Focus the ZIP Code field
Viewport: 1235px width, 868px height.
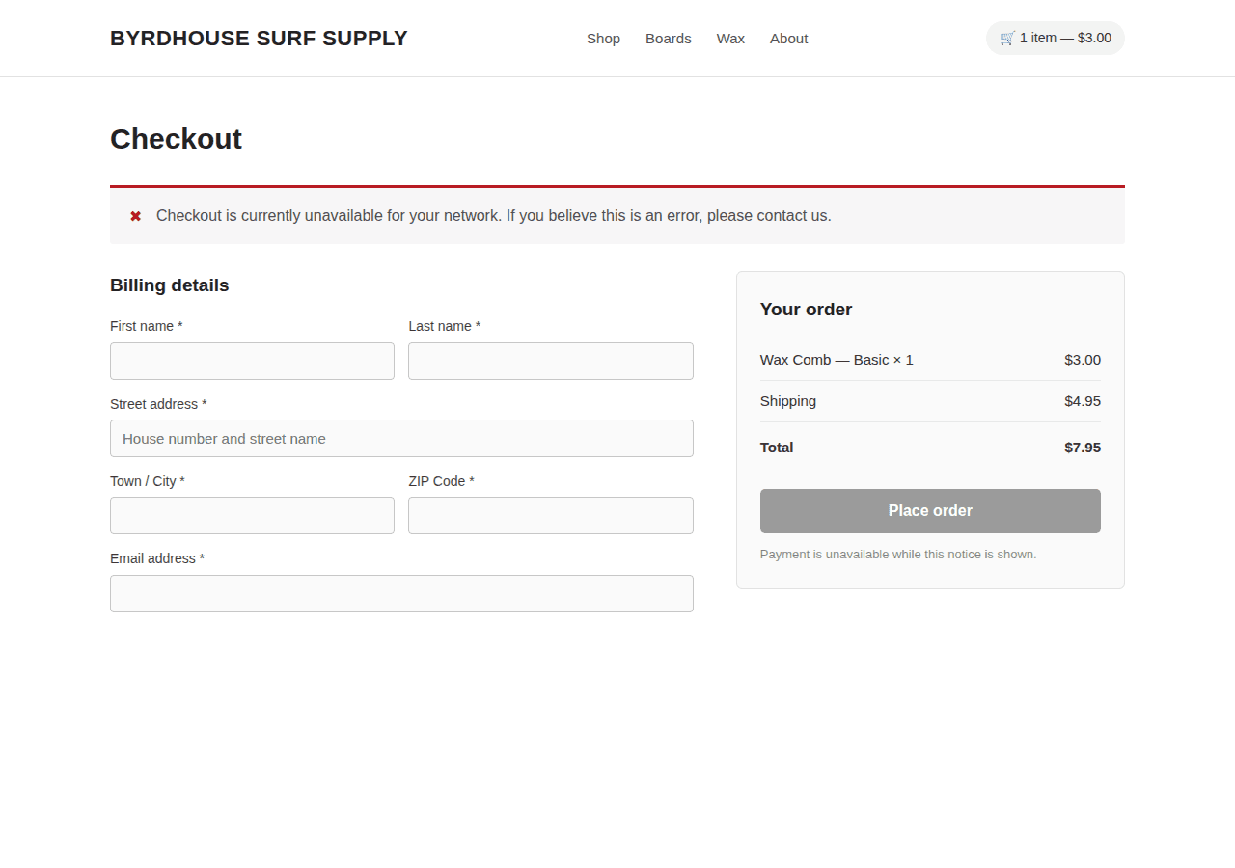click(551, 515)
